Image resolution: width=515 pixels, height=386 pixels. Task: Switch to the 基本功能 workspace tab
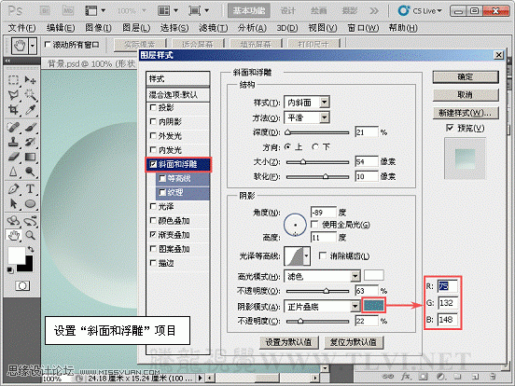click(249, 11)
